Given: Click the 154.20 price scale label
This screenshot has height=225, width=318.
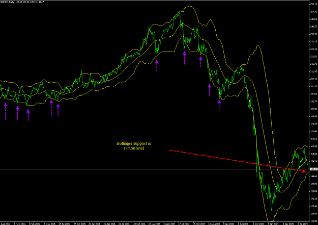Looking at the screenshot, I should [314, 161].
